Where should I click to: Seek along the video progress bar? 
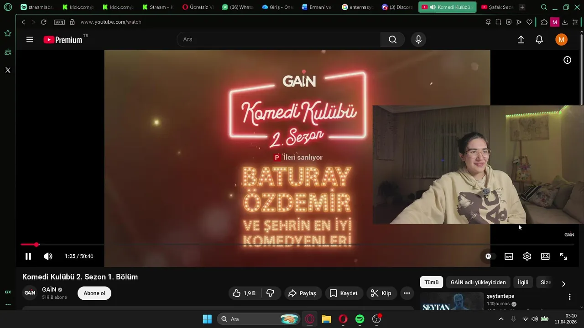(297, 245)
